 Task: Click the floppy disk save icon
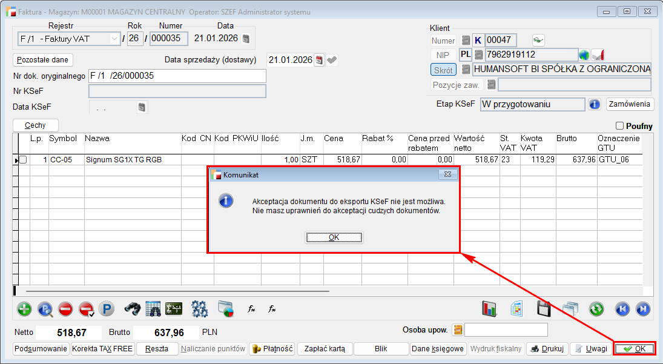544,309
